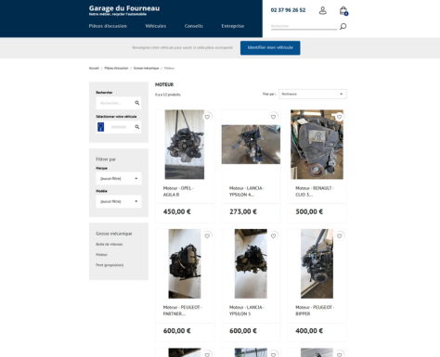Open Moteur category in sidebar
The height and width of the screenshot is (357, 440).
coord(101,255)
